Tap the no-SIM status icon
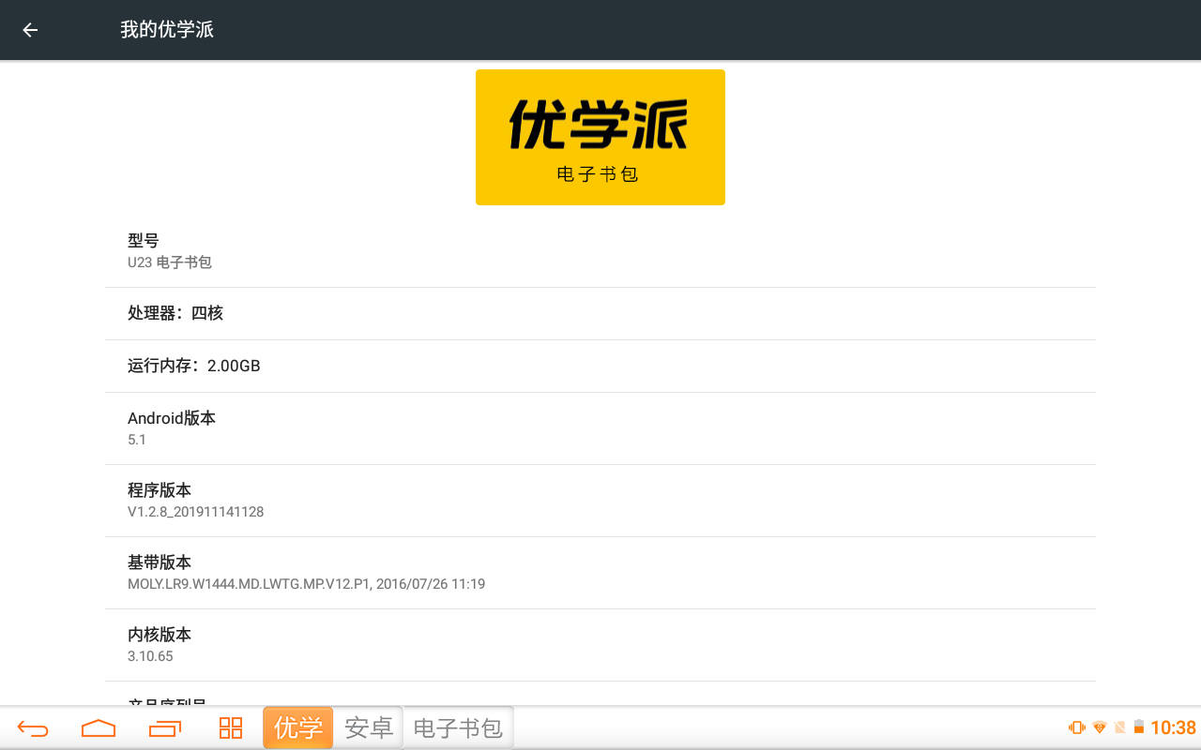 pos(1119,727)
